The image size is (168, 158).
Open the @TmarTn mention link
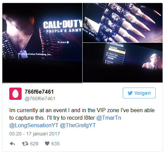coord(109,118)
